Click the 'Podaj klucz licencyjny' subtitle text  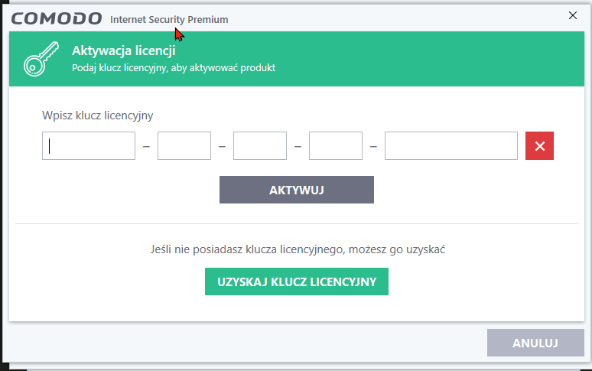(x=174, y=68)
